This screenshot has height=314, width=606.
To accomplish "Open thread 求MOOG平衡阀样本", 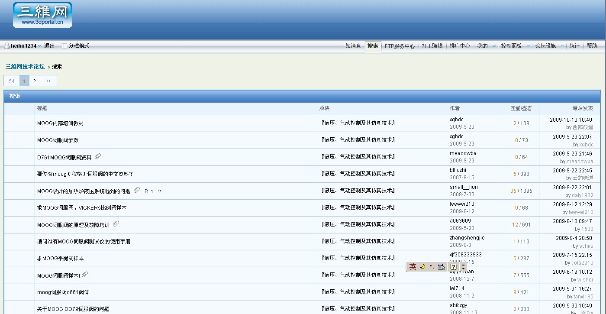I will click(61, 259).
